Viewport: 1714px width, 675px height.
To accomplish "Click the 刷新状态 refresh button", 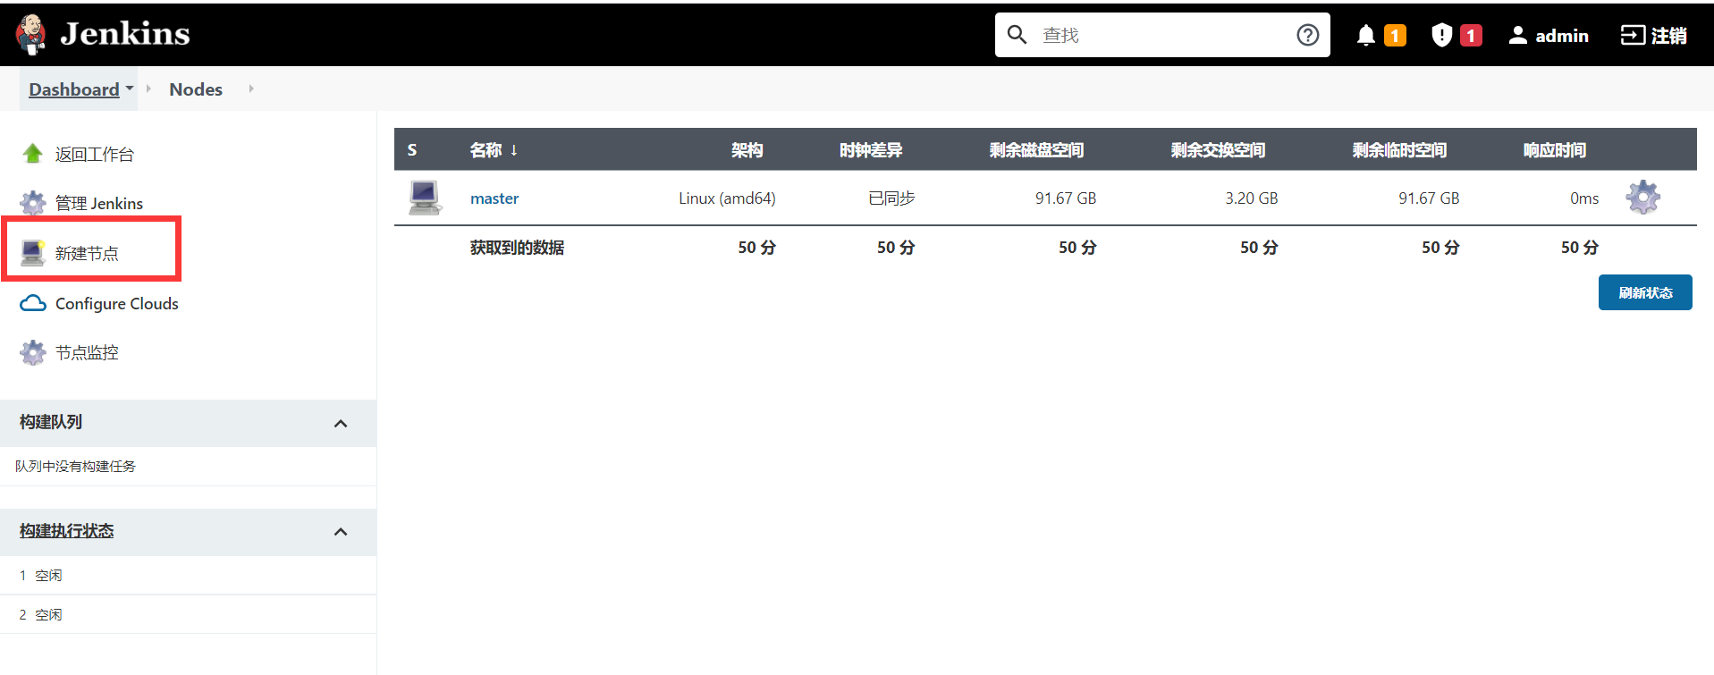I will (x=1645, y=292).
